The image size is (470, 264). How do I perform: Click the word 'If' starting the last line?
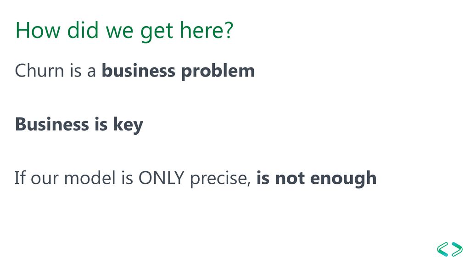(x=20, y=178)
